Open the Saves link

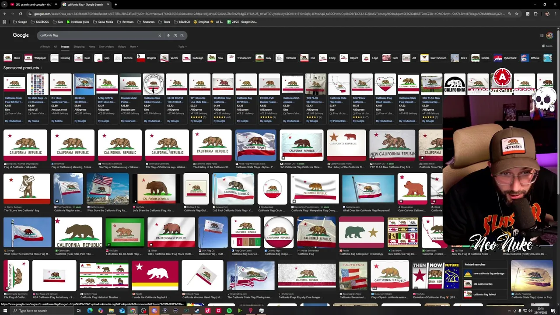pos(547,46)
